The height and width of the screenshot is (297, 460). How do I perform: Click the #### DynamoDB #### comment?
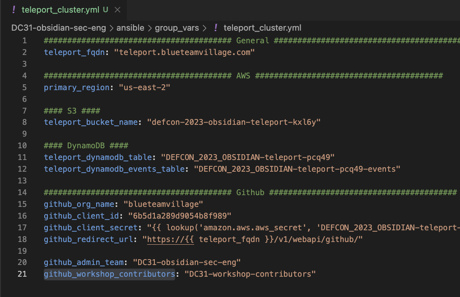point(86,146)
